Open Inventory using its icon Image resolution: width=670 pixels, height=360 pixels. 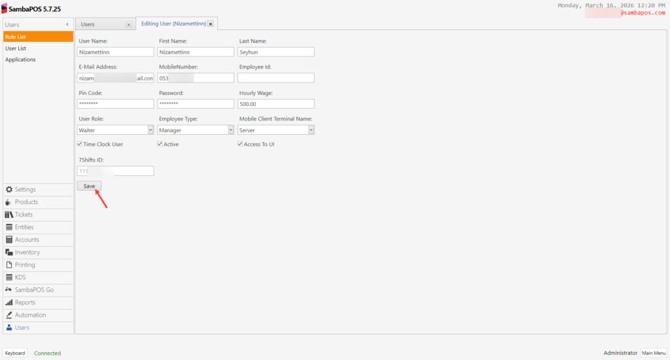point(9,252)
